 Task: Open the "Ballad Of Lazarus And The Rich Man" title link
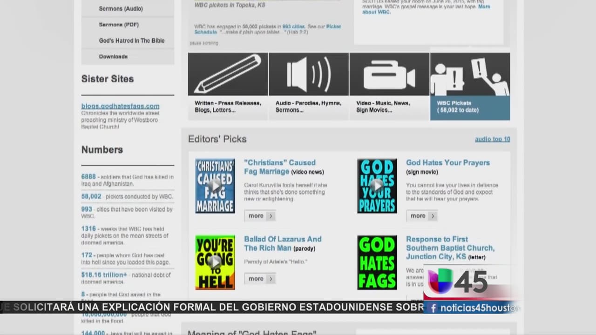[x=282, y=243]
